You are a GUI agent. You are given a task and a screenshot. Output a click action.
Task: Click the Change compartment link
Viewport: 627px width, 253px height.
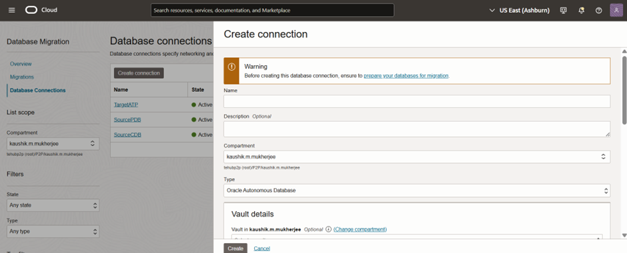coord(360,229)
